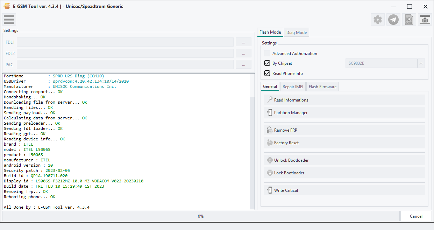Click the Unlock Bootloader android icon

tap(270, 160)
